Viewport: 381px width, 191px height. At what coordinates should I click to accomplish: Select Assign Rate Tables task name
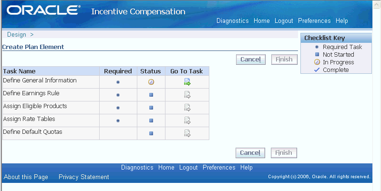[29, 119]
